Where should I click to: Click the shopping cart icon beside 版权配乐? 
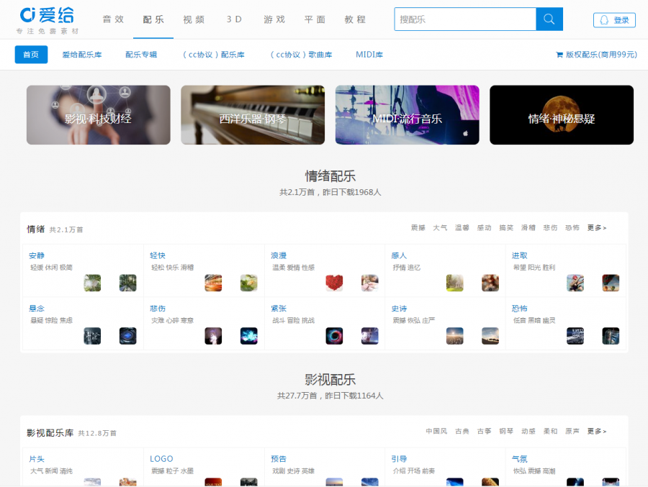[x=559, y=55]
